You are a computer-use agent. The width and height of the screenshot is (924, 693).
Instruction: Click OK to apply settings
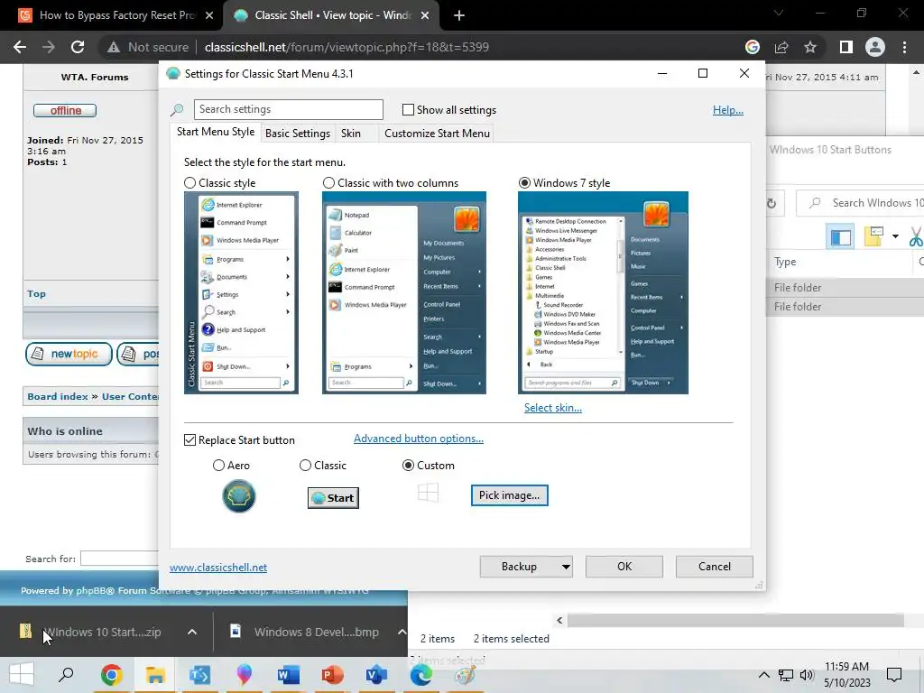[x=624, y=567]
